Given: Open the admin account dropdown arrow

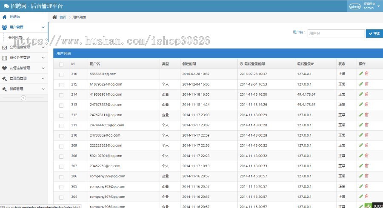Looking at the screenshot, I should (379, 6).
